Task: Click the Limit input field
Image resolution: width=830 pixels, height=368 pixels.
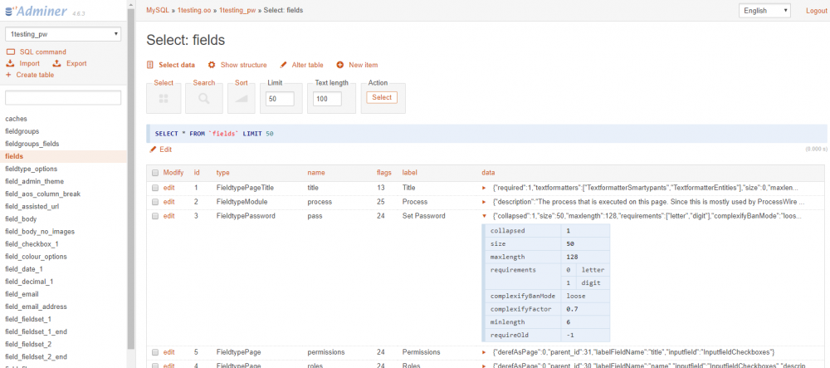Action: (x=280, y=99)
